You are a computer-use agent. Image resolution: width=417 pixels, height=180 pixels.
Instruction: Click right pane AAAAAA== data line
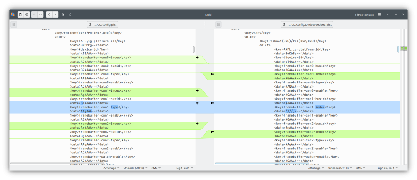point(294,103)
